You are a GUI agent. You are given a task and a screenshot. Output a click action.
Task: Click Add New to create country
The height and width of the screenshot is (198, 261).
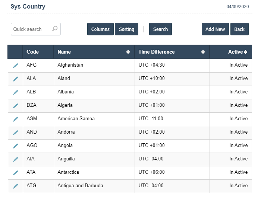[215, 29]
